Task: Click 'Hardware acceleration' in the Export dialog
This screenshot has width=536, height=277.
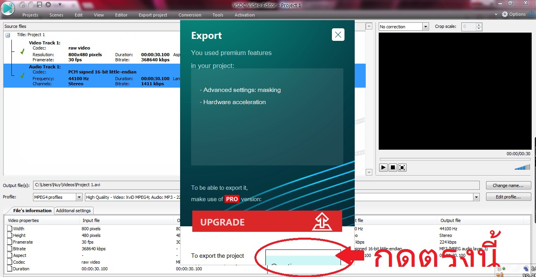Action: click(x=233, y=102)
